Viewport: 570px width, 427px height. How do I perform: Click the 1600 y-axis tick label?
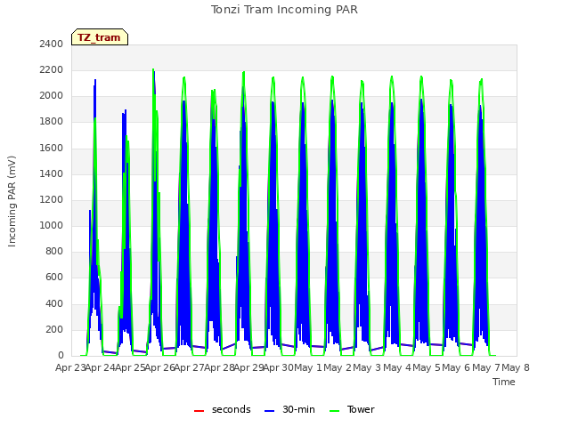click(x=52, y=148)
